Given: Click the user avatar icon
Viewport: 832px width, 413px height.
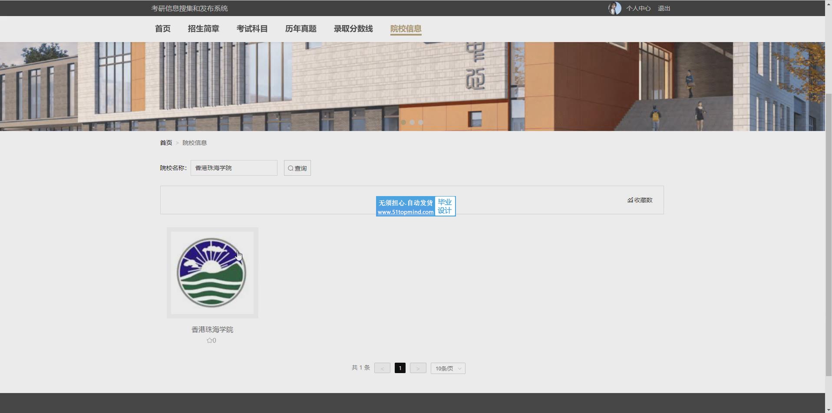Looking at the screenshot, I should [614, 8].
